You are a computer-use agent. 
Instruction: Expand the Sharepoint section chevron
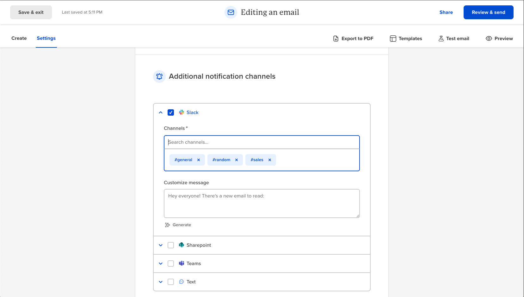click(161, 245)
